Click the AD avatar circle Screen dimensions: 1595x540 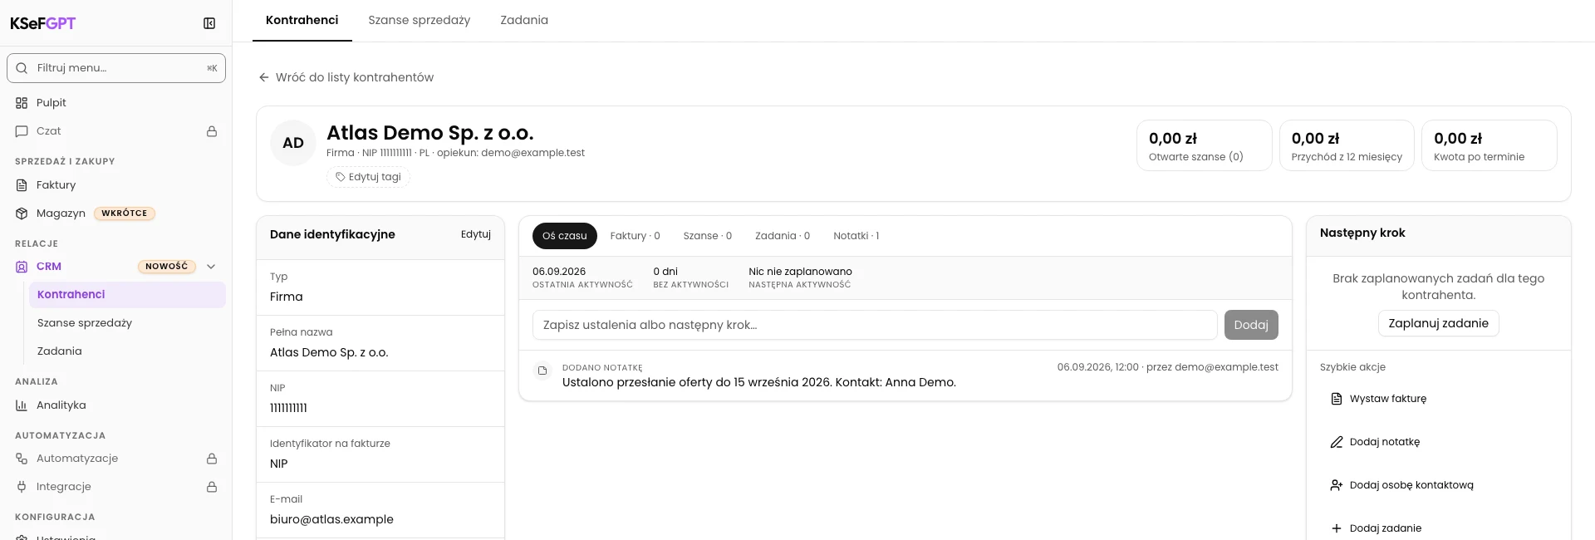pyautogui.click(x=293, y=143)
